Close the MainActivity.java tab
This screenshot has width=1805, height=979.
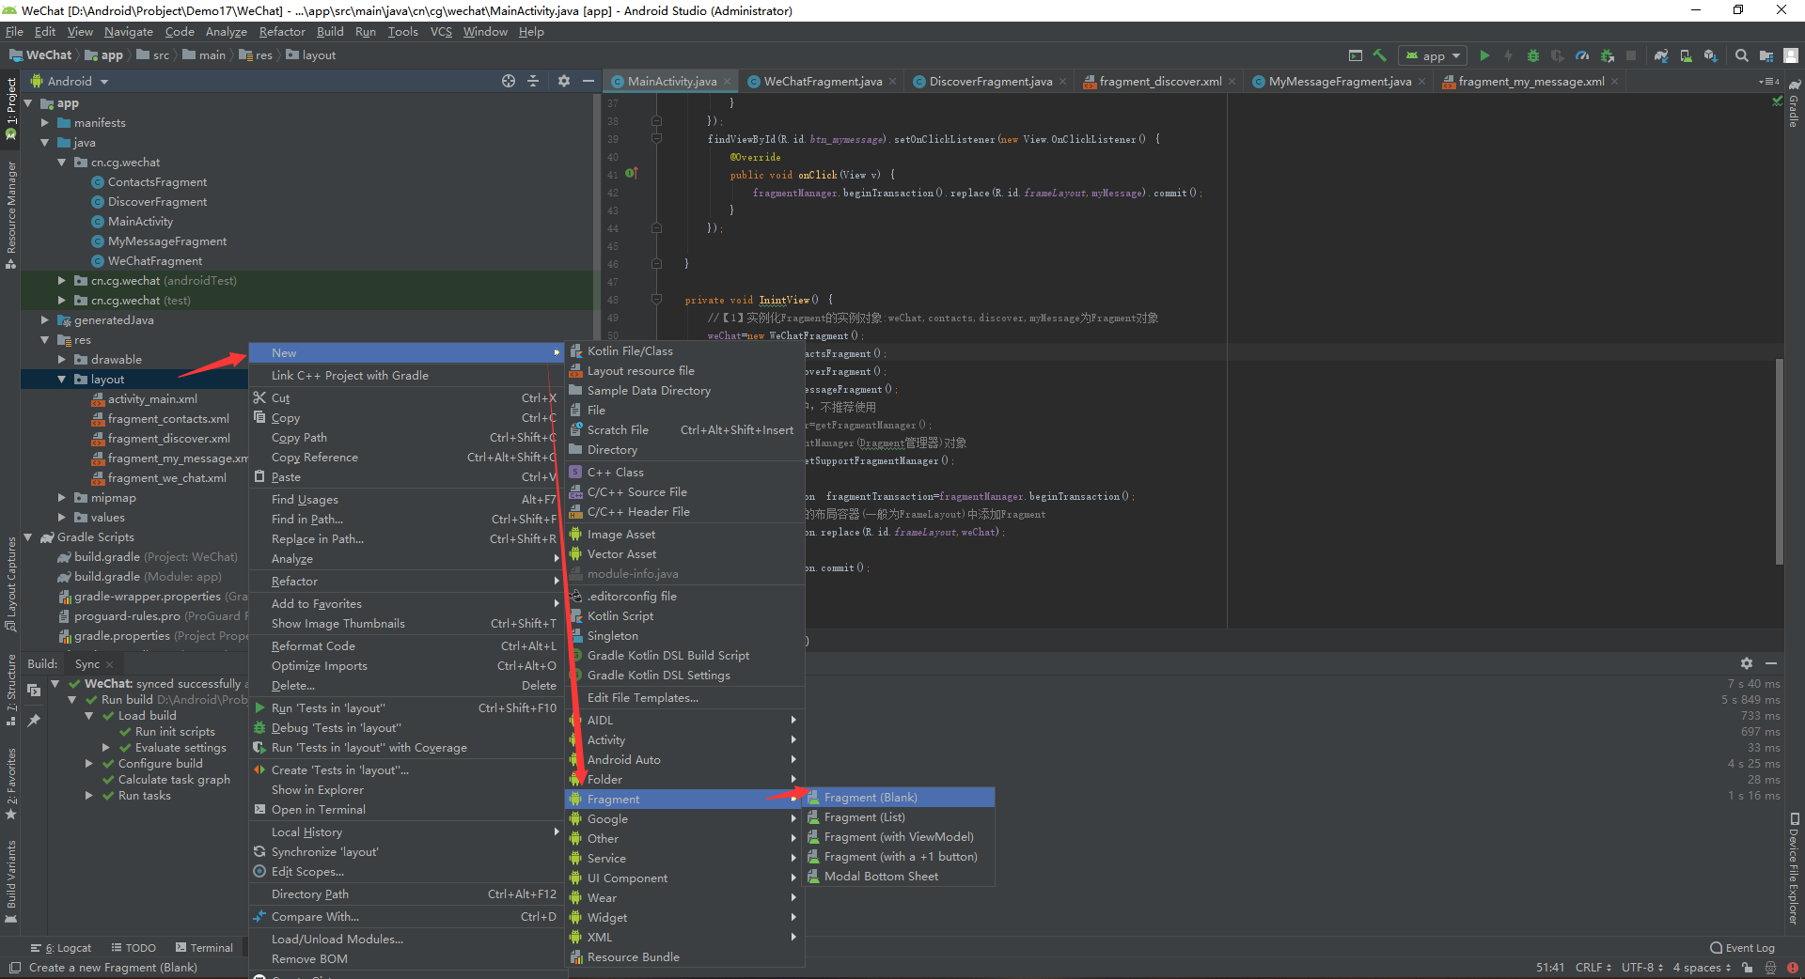point(728,82)
